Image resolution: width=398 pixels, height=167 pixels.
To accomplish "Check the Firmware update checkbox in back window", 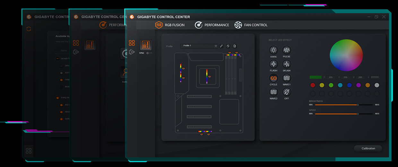I will tap(62, 80).
